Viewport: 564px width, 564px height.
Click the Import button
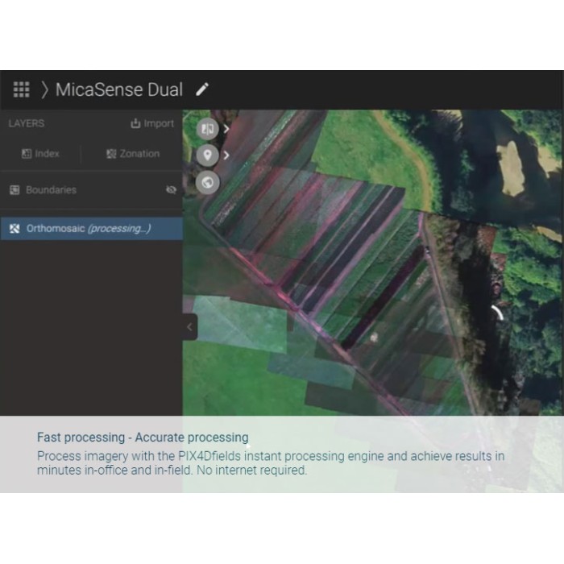152,123
